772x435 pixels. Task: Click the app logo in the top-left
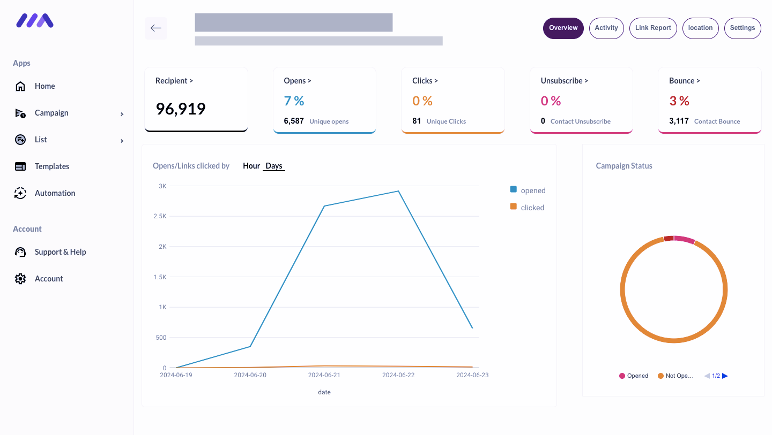pos(35,21)
